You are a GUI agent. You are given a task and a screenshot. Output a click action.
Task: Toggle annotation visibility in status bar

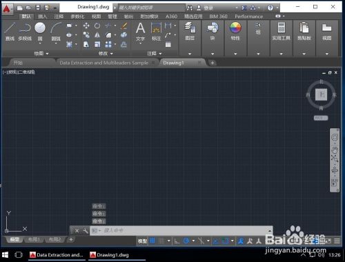click(x=241, y=241)
